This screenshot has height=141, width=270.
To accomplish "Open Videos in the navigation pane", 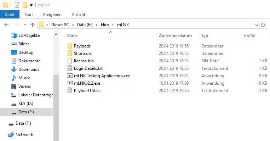I will point(25,86).
